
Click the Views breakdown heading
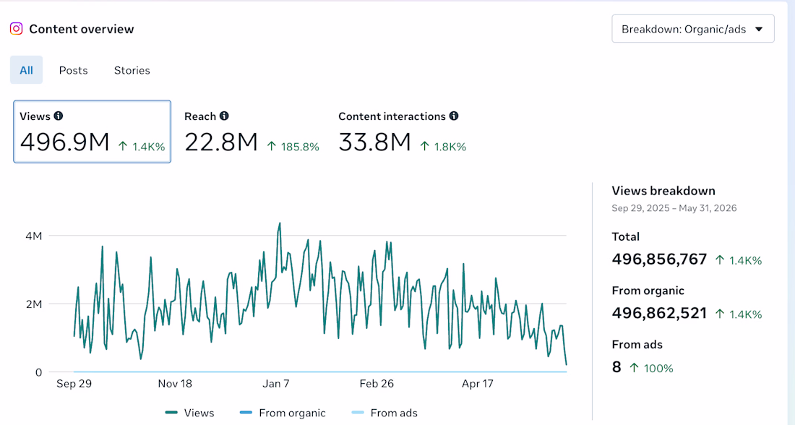pyautogui.click(x=663, y=192)
